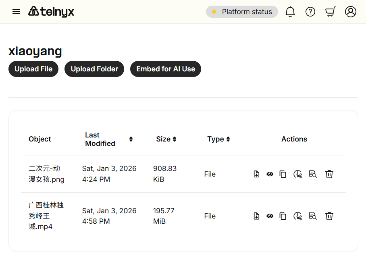Sort objects by Last Modified
The image size is (366, 258).
[x=131, y=139]
